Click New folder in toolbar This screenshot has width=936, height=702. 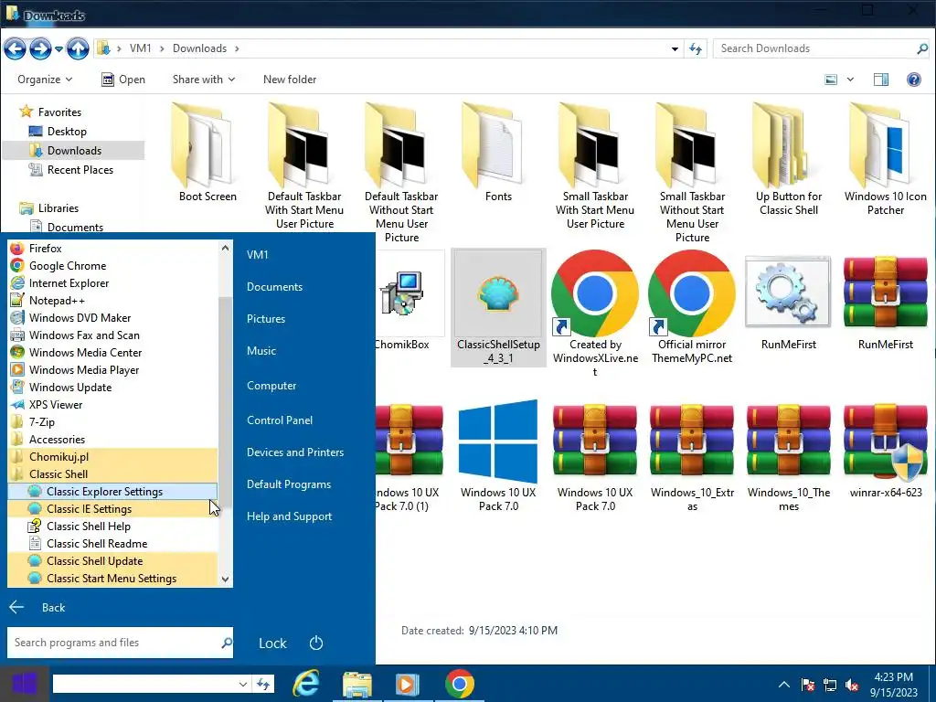click(x=290, y=80)
